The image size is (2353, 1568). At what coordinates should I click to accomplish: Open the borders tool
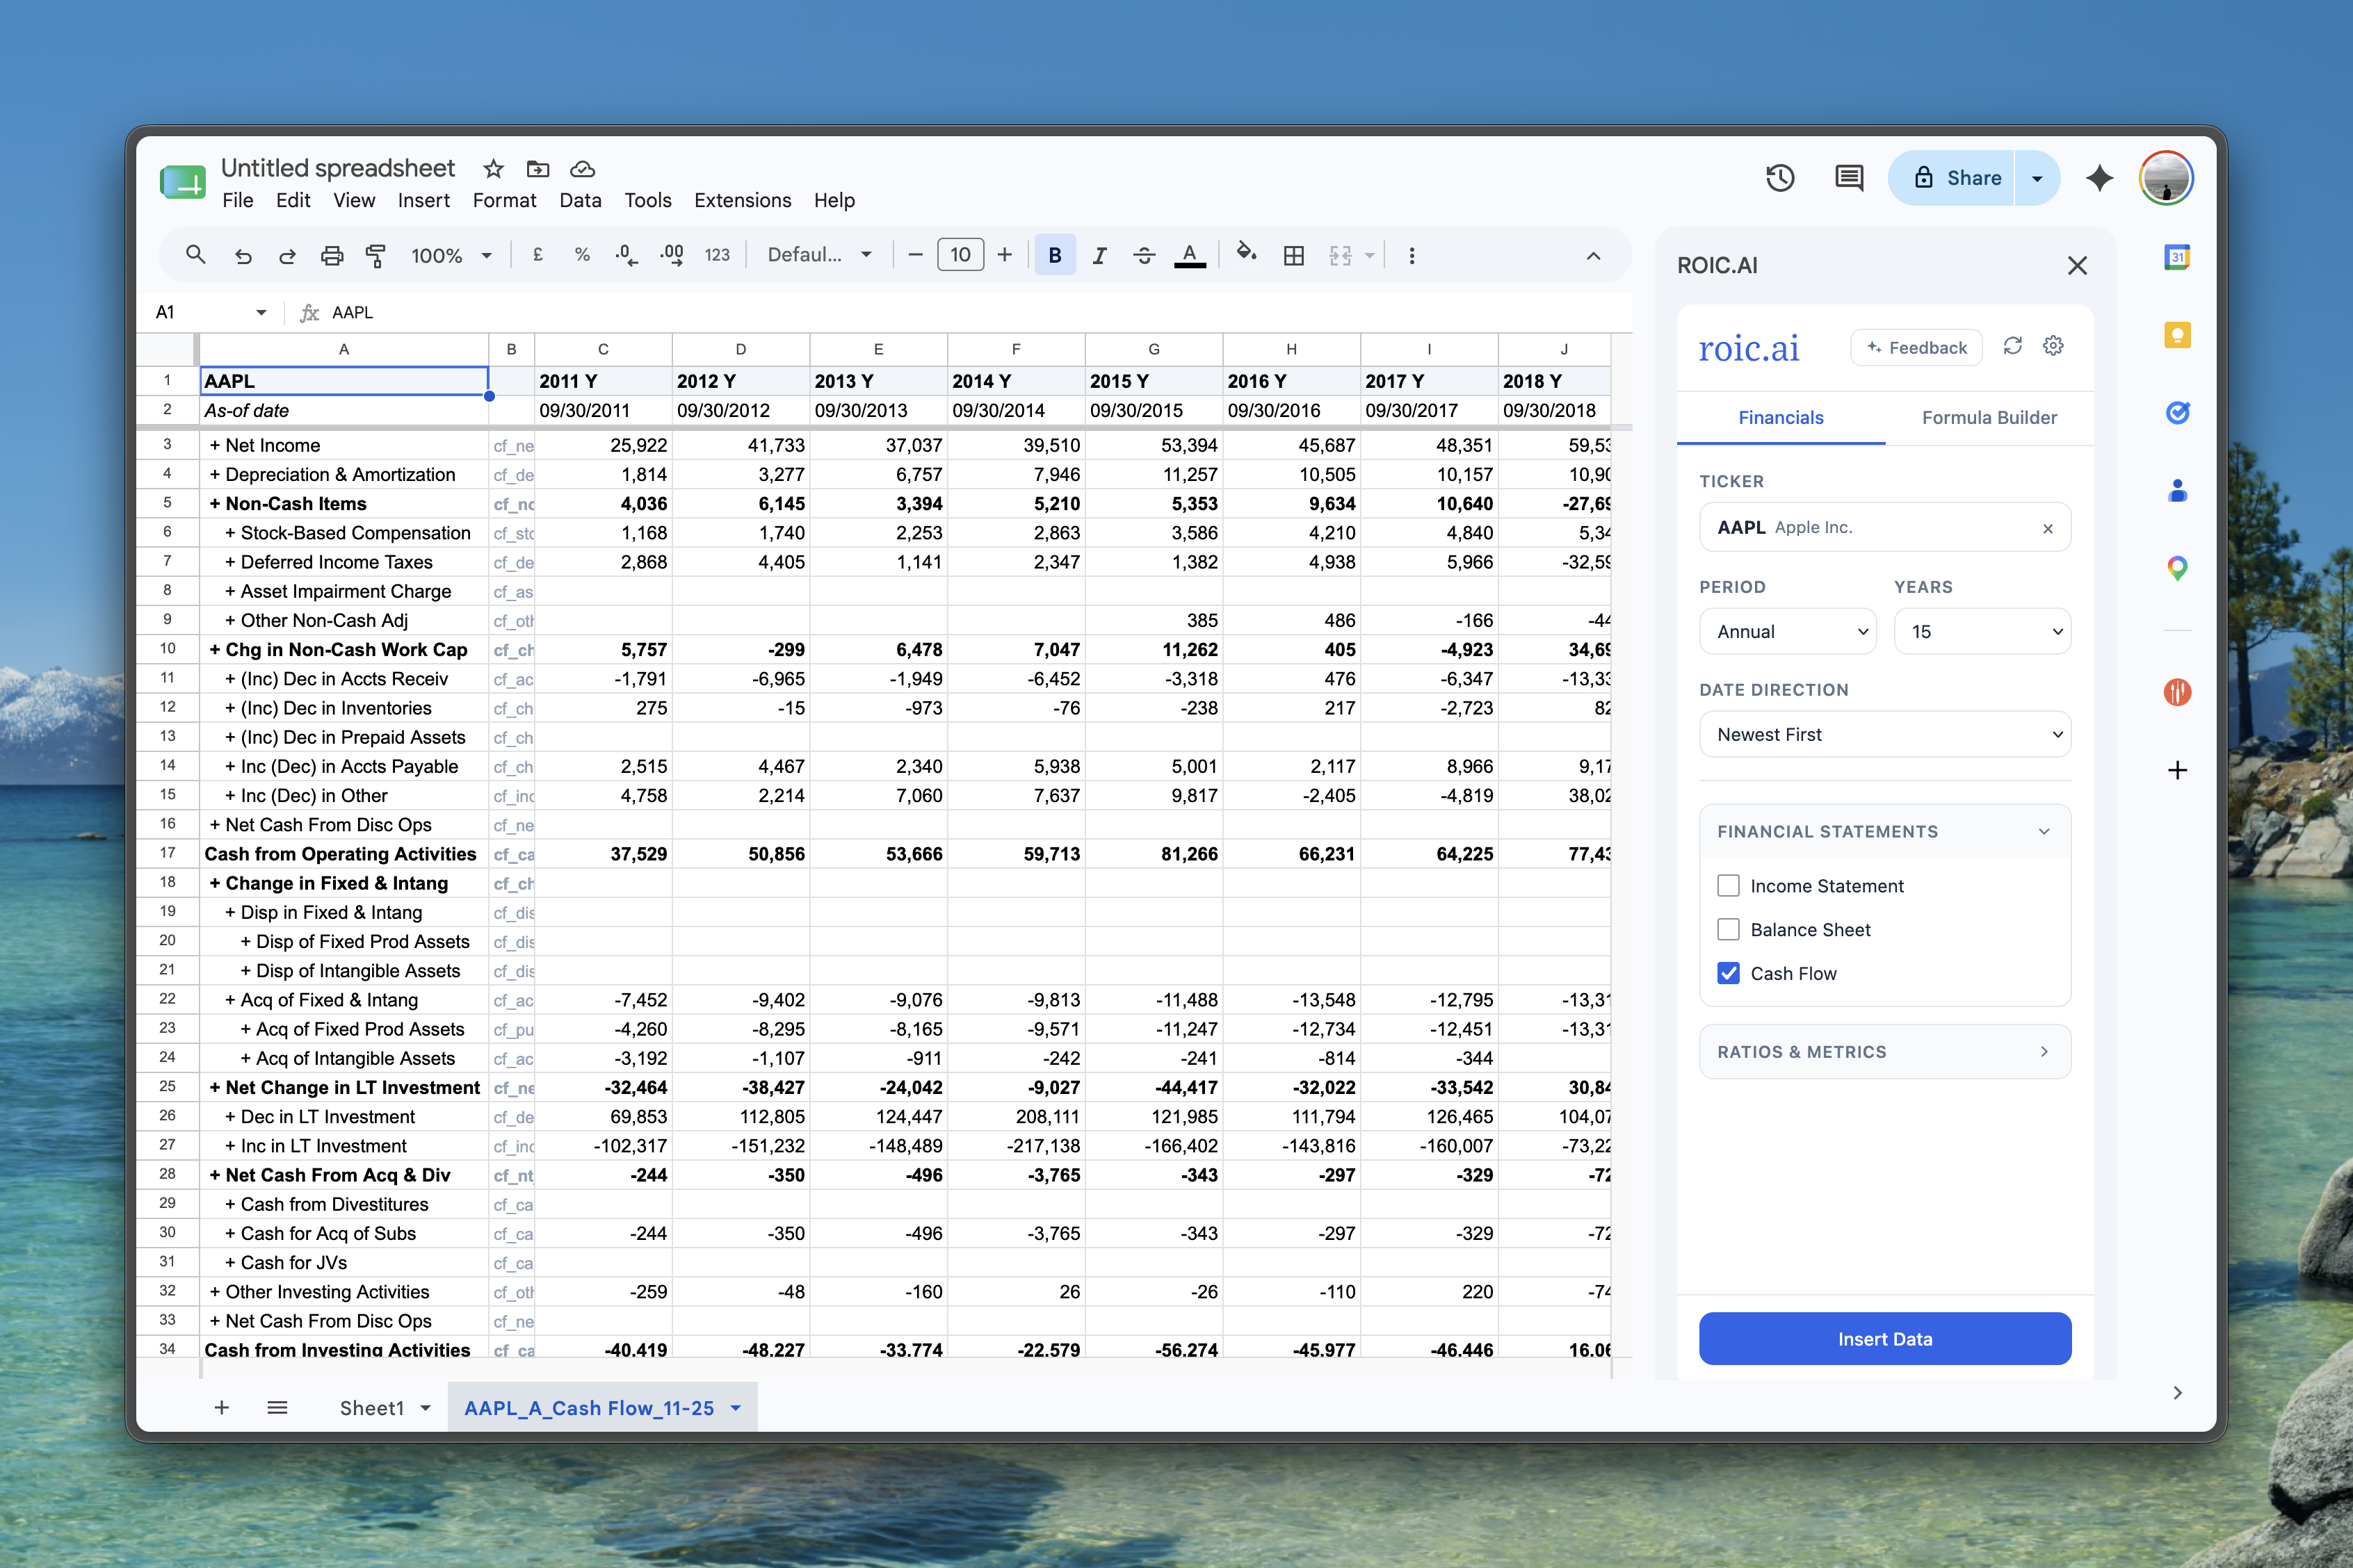[1293, 255]
